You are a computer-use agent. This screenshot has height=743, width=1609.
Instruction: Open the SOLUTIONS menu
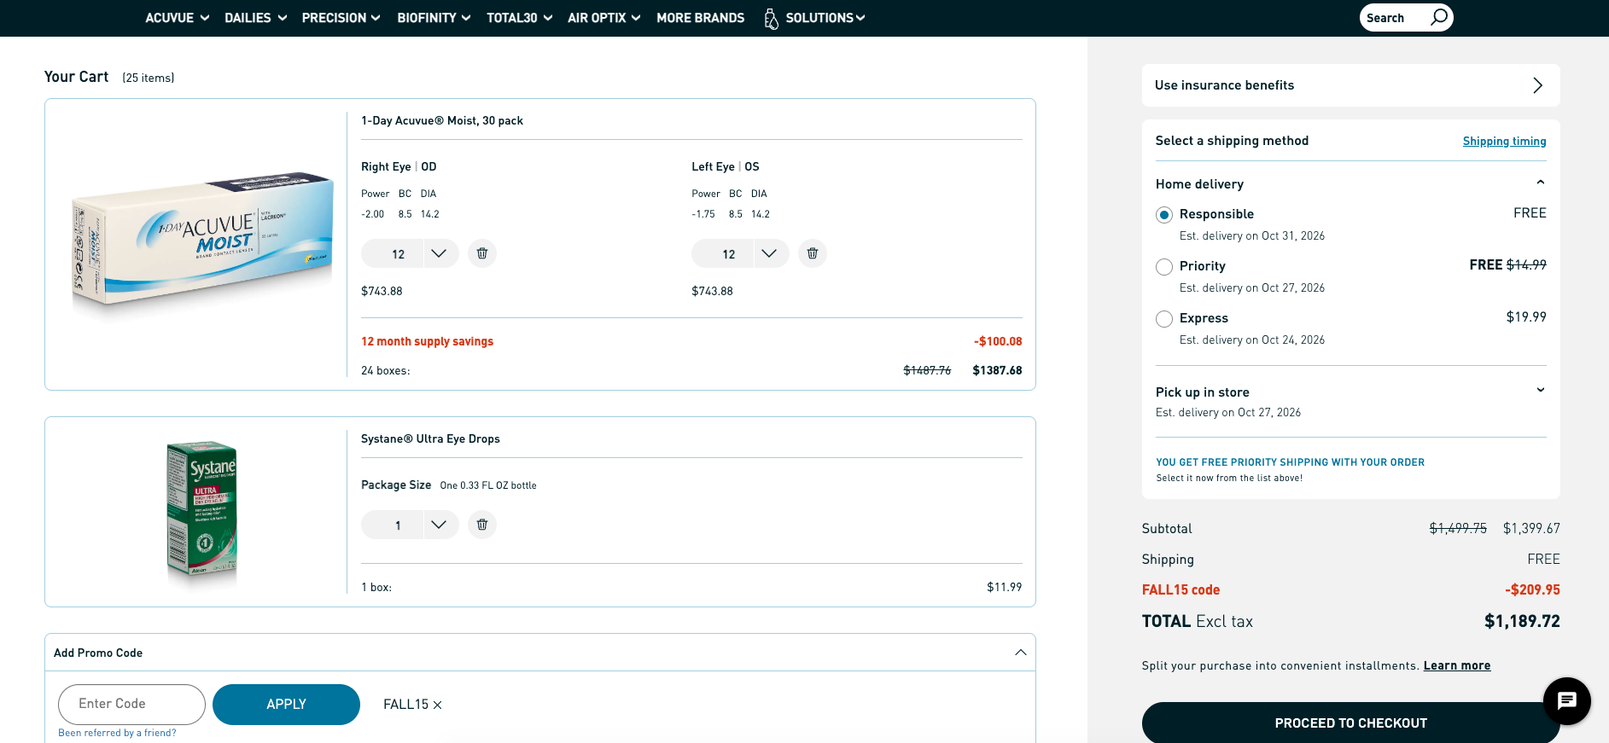pyautogui.click(x=825, y=18)
